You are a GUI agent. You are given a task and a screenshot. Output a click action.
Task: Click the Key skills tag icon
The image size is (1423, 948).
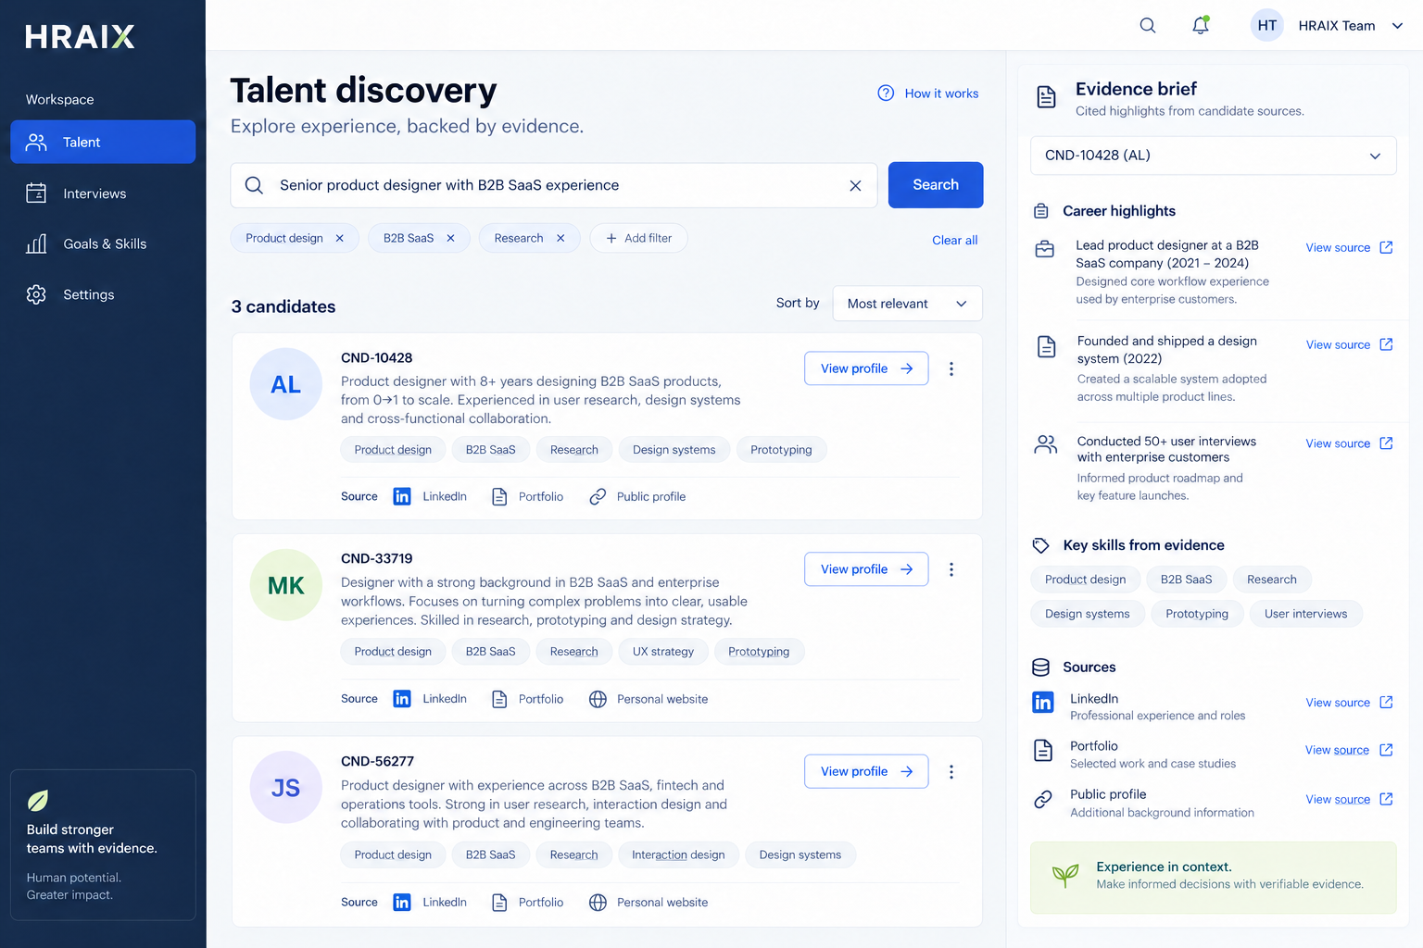coord(1041,545)
